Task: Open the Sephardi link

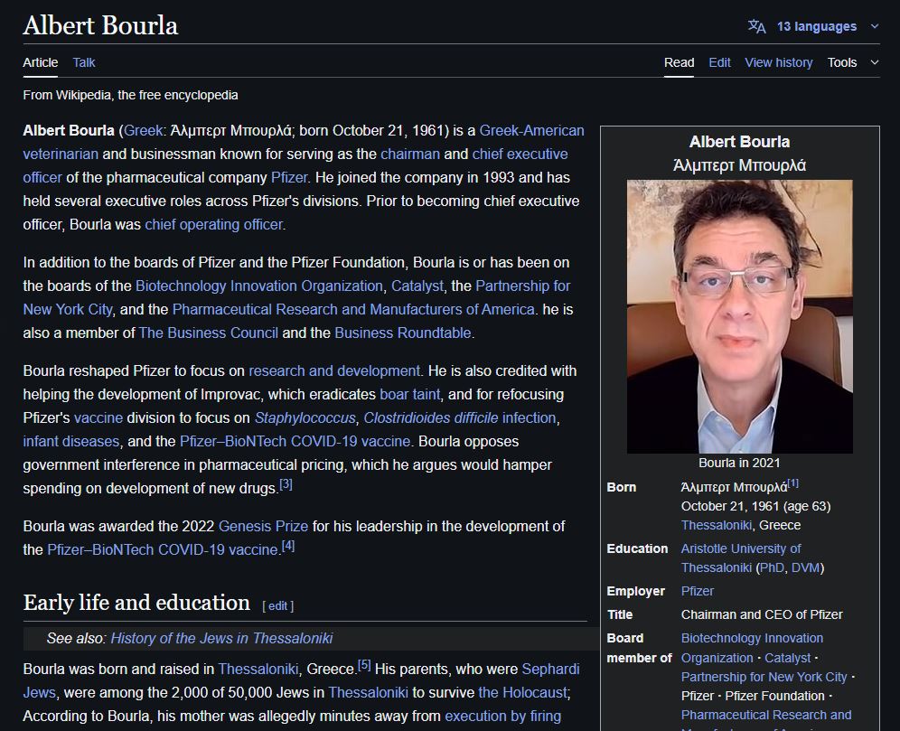Action: 550,669
